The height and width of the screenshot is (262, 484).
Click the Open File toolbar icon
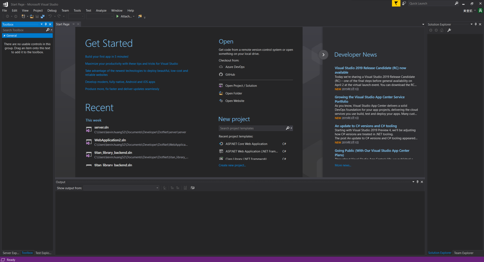(32, 16)
